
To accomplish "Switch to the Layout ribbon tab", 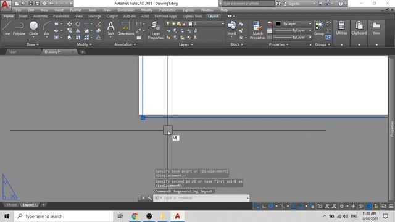I will (x=213, y=16).
